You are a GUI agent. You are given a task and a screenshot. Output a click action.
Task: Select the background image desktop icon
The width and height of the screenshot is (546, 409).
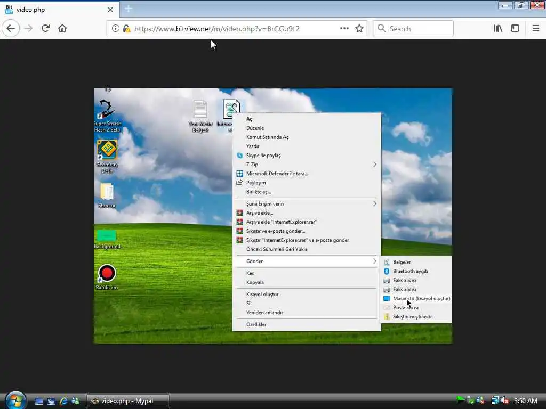pos(107,239)
